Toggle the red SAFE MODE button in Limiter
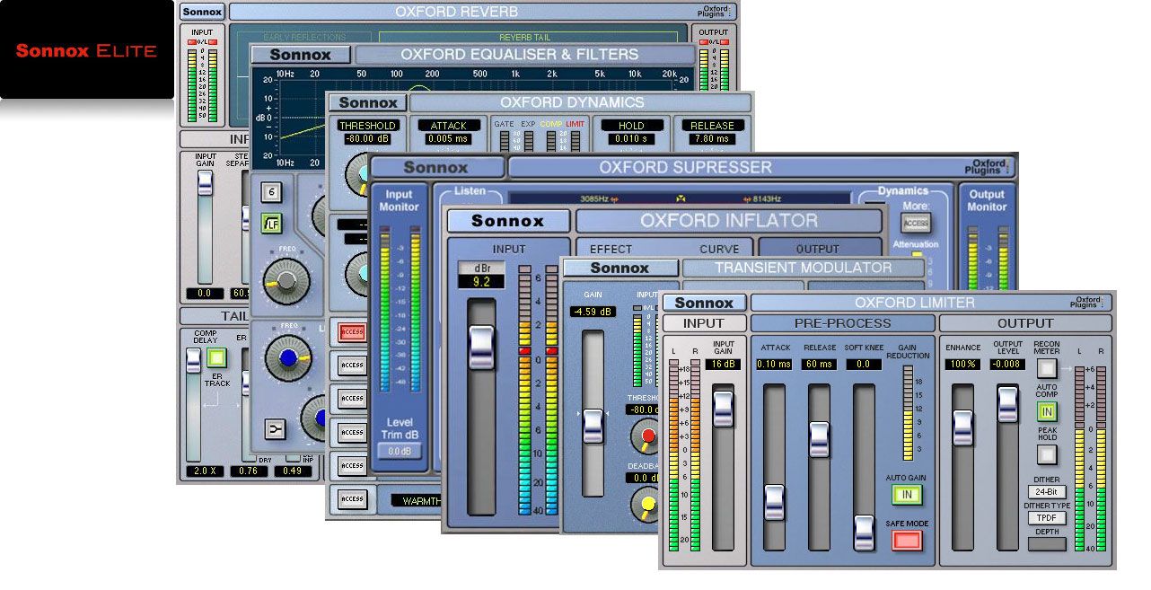 (907, 540)
